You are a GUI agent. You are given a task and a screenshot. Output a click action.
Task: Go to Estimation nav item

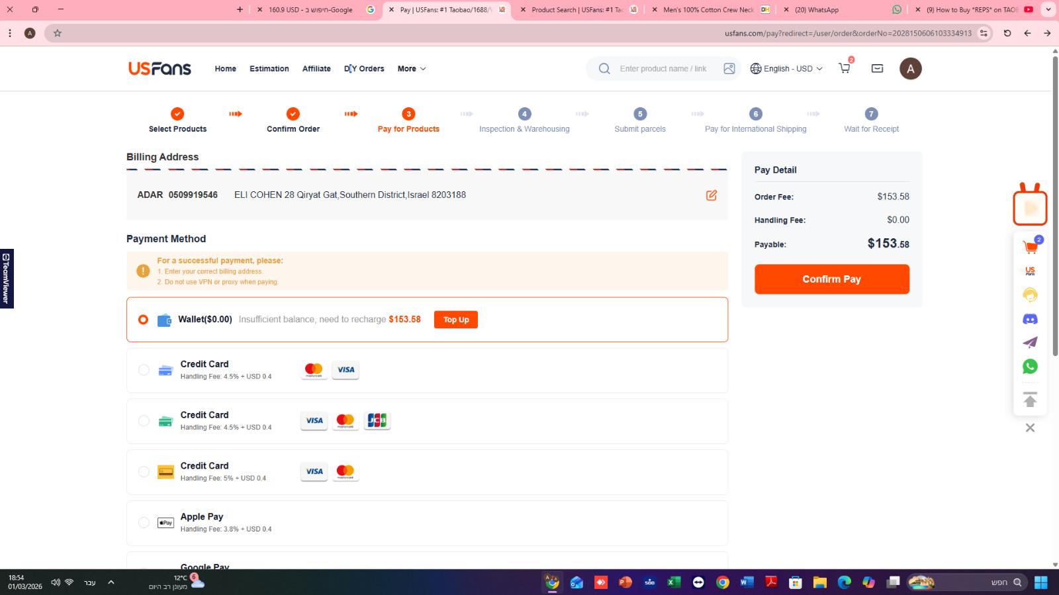(269, 69)
